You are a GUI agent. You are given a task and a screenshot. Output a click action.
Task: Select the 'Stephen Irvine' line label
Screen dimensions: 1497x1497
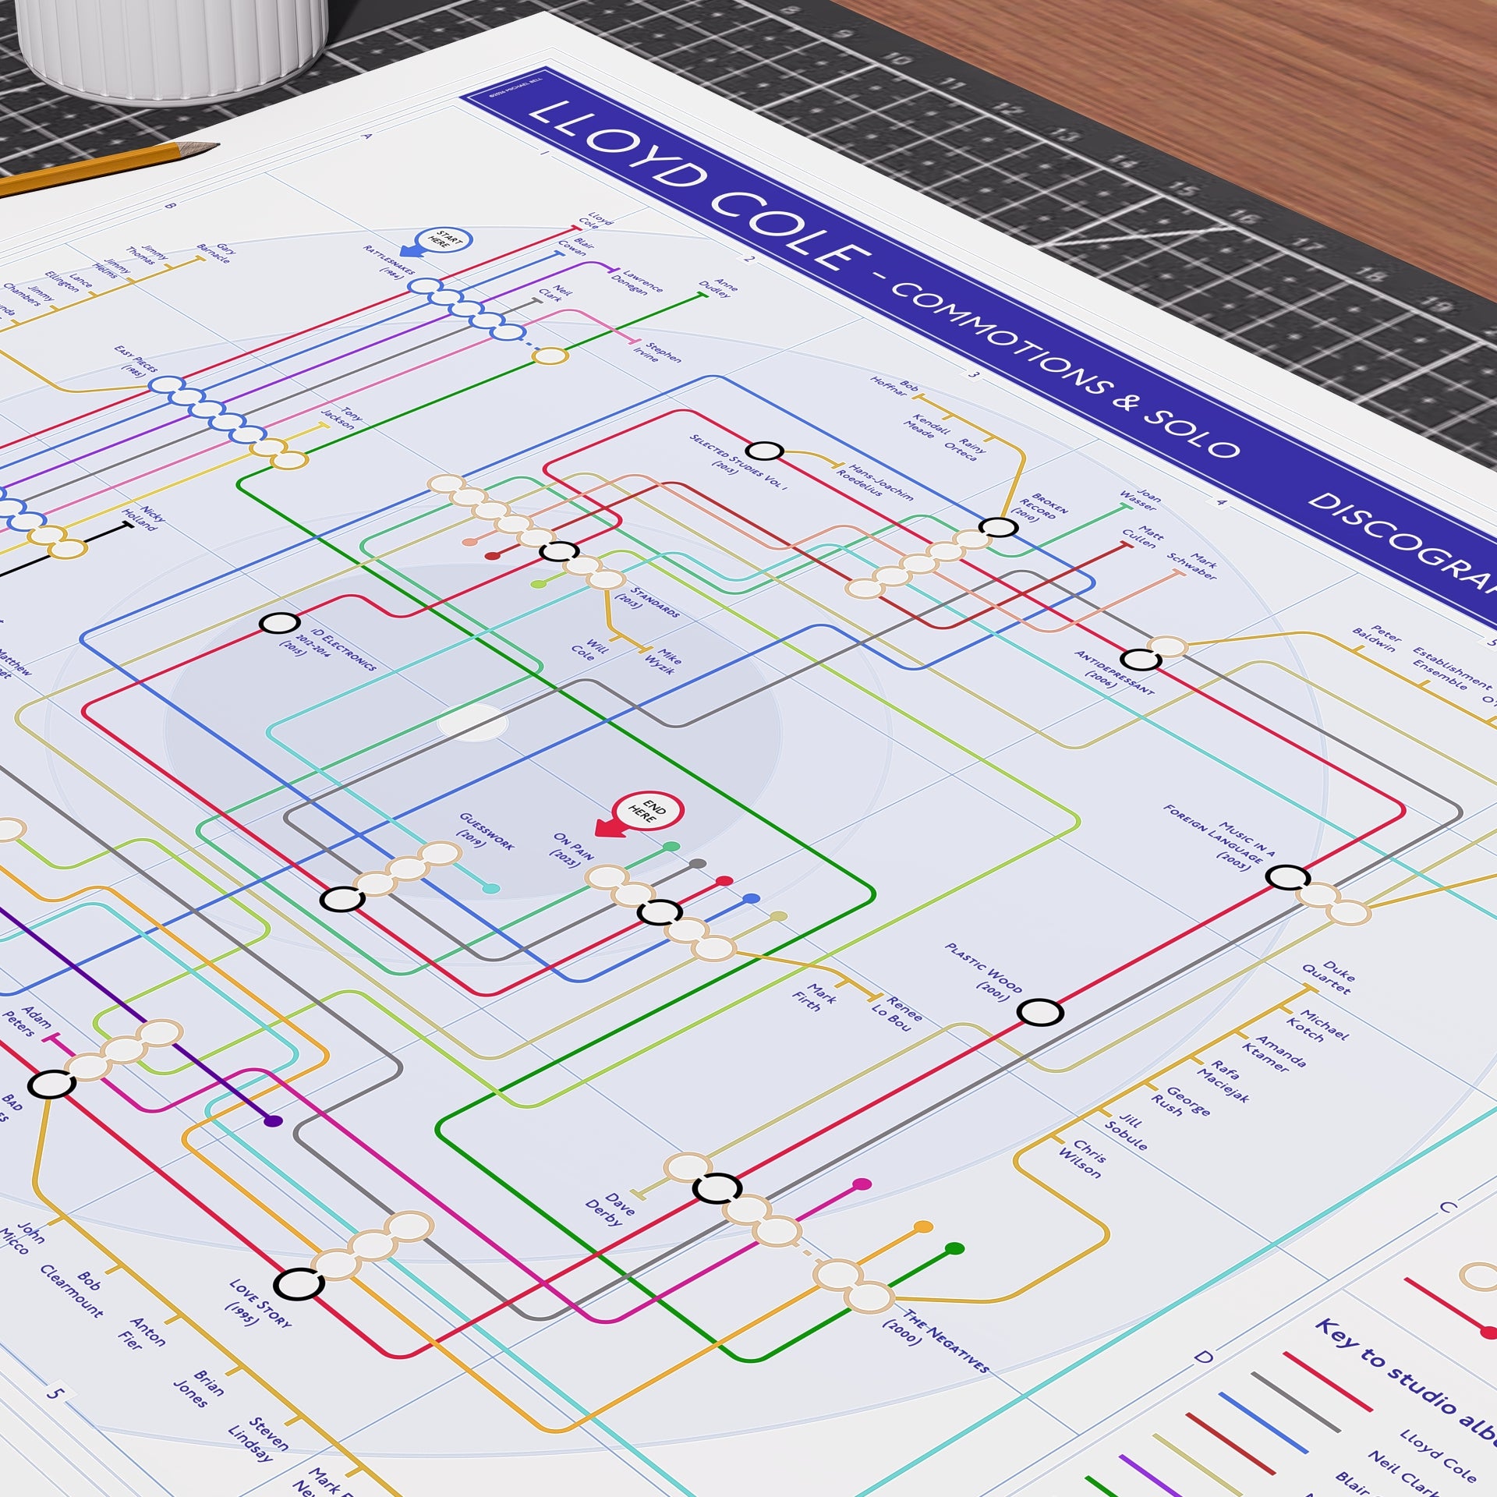658,354
